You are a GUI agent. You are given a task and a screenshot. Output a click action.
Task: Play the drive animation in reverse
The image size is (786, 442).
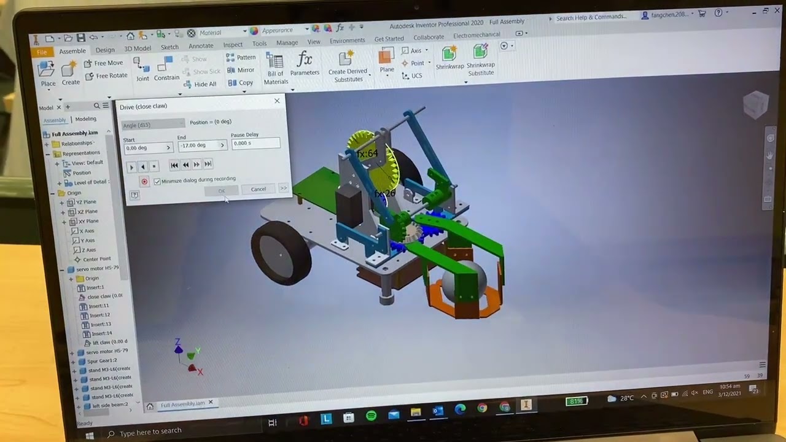pos(142,166)
